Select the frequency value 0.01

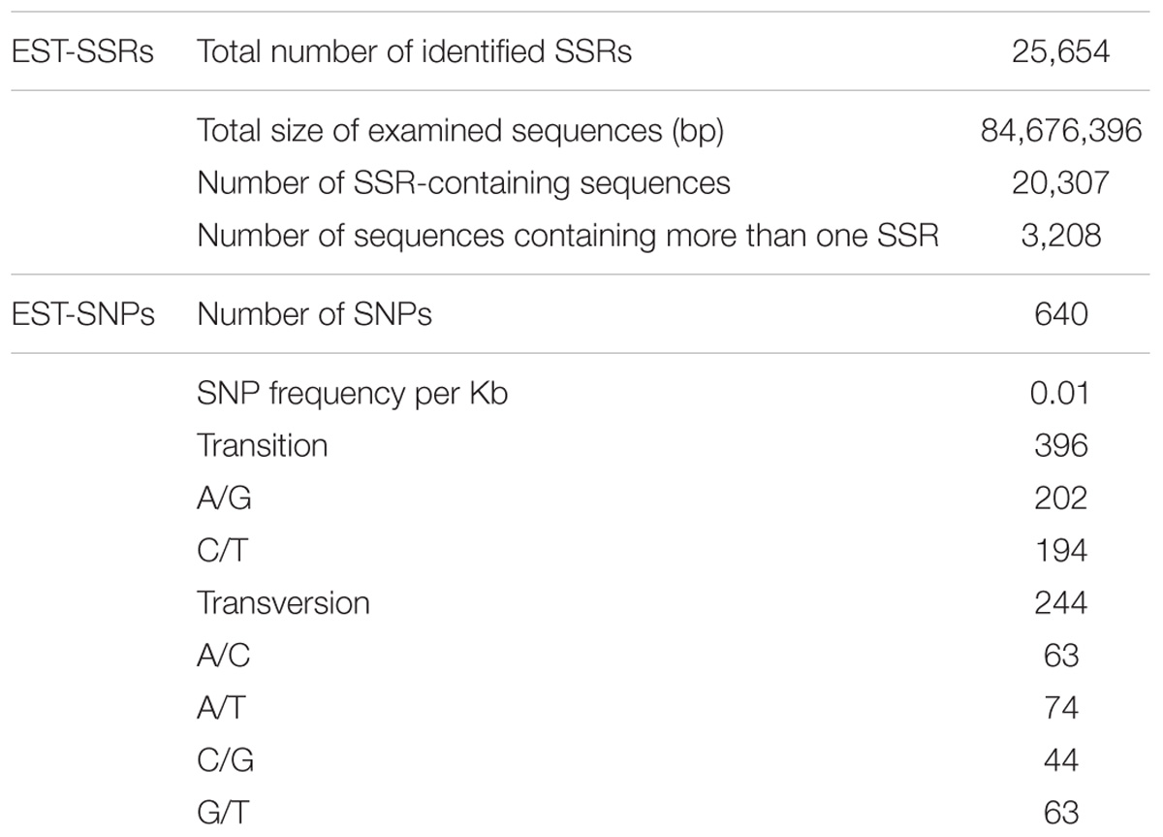pyautogui.click(x=1061, y=393)
